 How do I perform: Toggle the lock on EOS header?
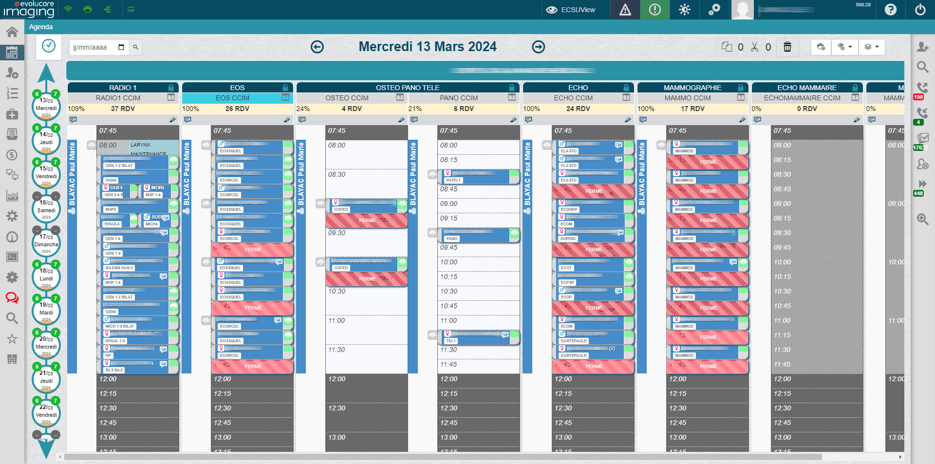(285, 88)
